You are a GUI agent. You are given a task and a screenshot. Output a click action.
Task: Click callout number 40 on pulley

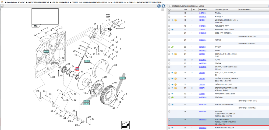click(115, 82)
